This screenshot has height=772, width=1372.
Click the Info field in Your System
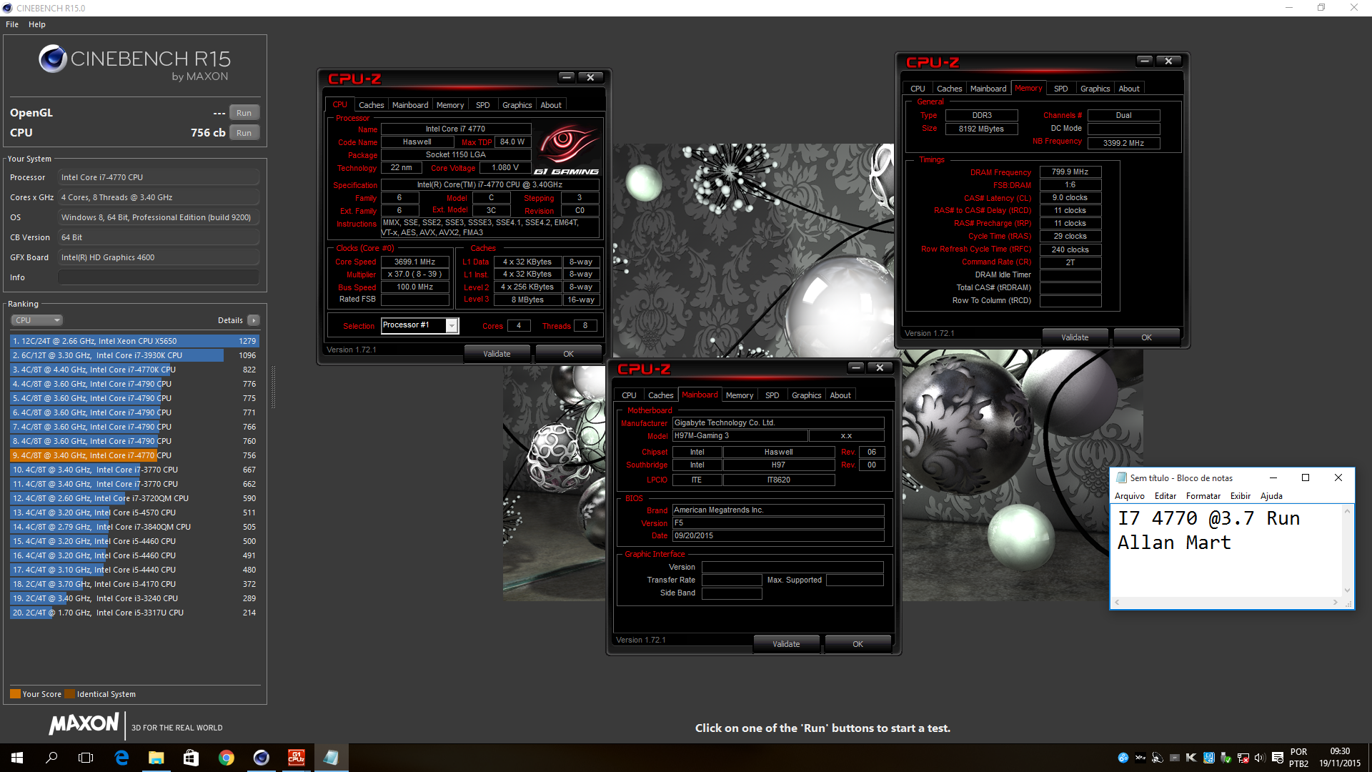point(159,277)
